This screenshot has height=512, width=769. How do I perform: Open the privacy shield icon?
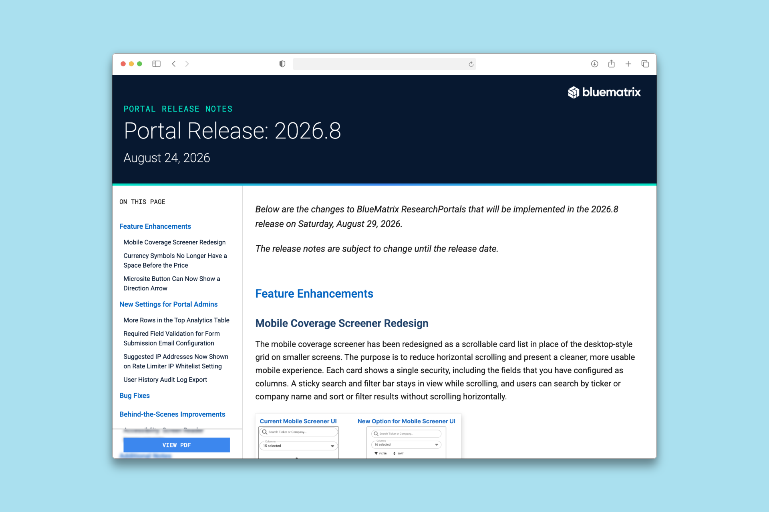click(x=282, y=64)
